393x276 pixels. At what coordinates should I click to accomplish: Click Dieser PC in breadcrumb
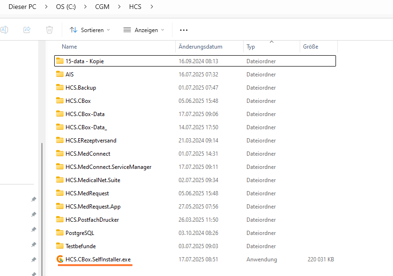coord(23,7)
